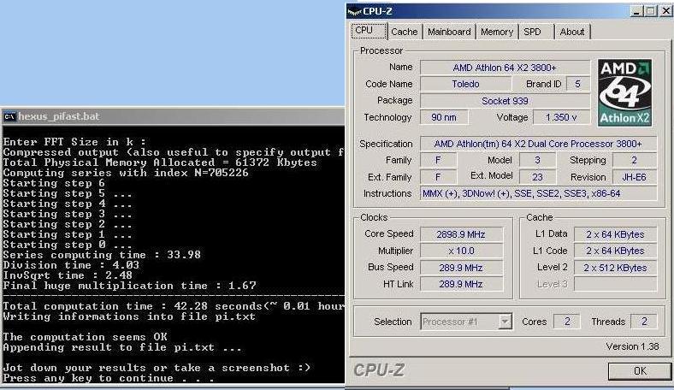Click the Version 1.38 label
Screen dimensions: 674x390
click(x=632, y=346)
